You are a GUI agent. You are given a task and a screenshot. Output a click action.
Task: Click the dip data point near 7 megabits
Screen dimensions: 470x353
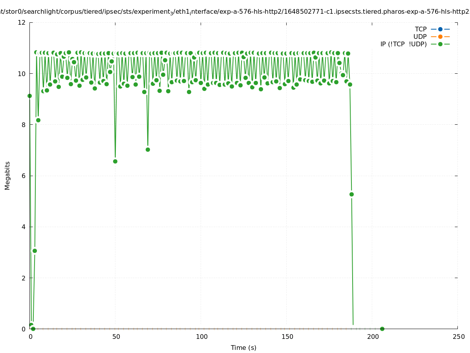click(148, 149)
